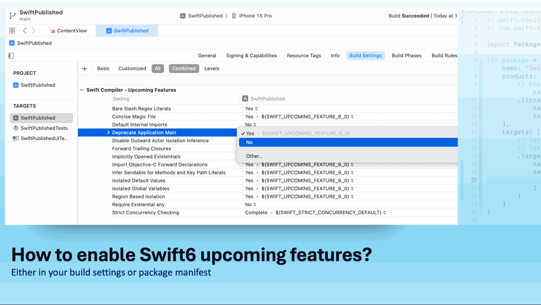Image resolution: width=541 pixels, height=305 pixels.
Task: Collapse Swift Compiler - Upcoming Features section
Action: [81, 90]
